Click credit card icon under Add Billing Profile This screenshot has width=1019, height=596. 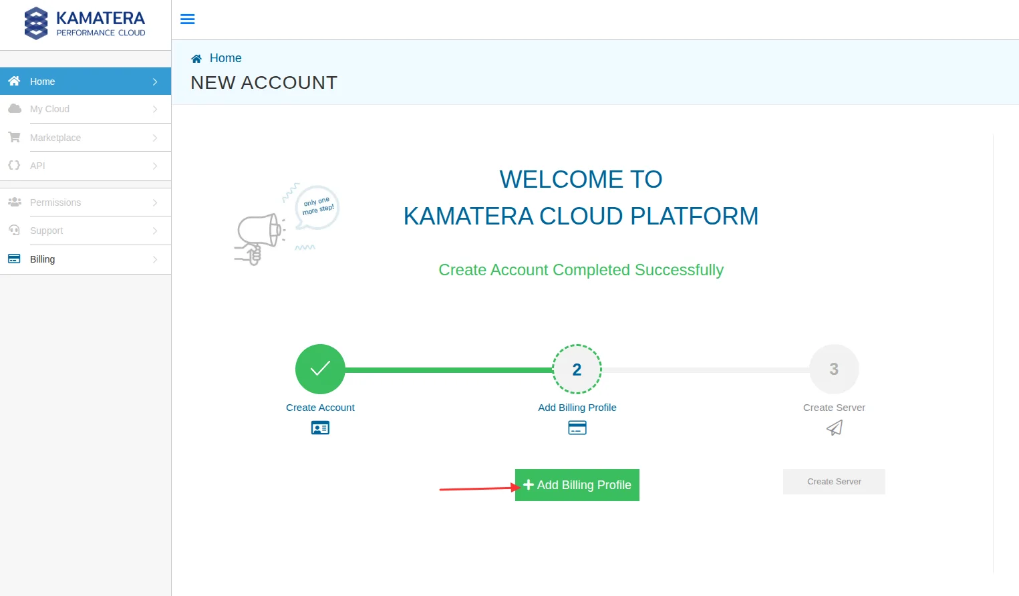point(577,428)
